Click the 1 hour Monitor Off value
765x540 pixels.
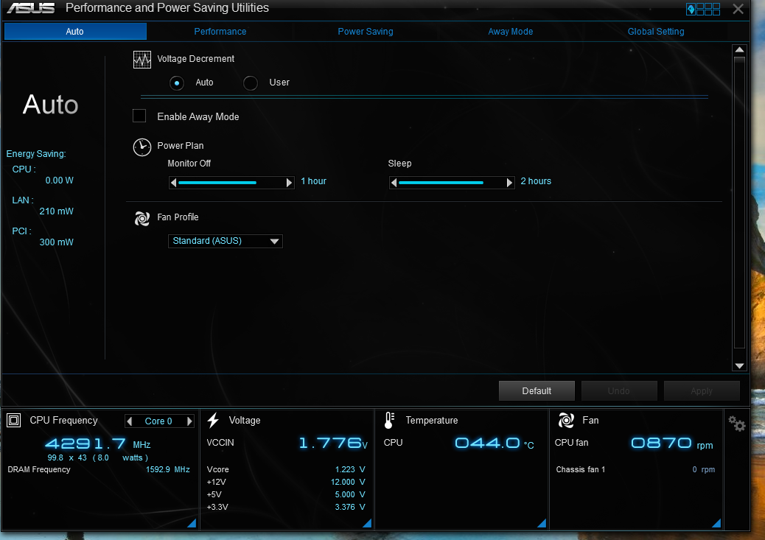313,181
